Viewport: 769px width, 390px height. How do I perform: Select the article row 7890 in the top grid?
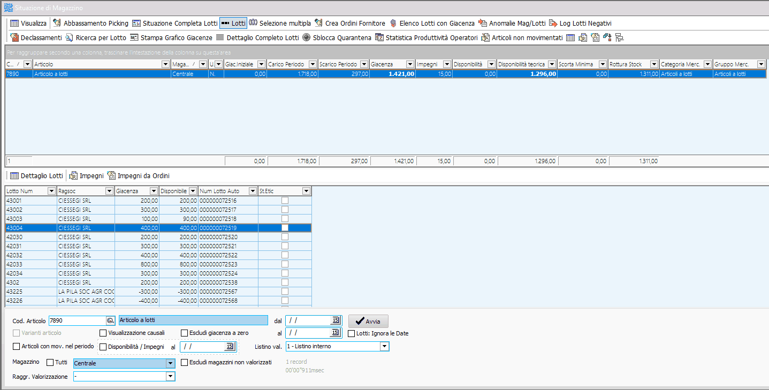[x=385, y=74]
